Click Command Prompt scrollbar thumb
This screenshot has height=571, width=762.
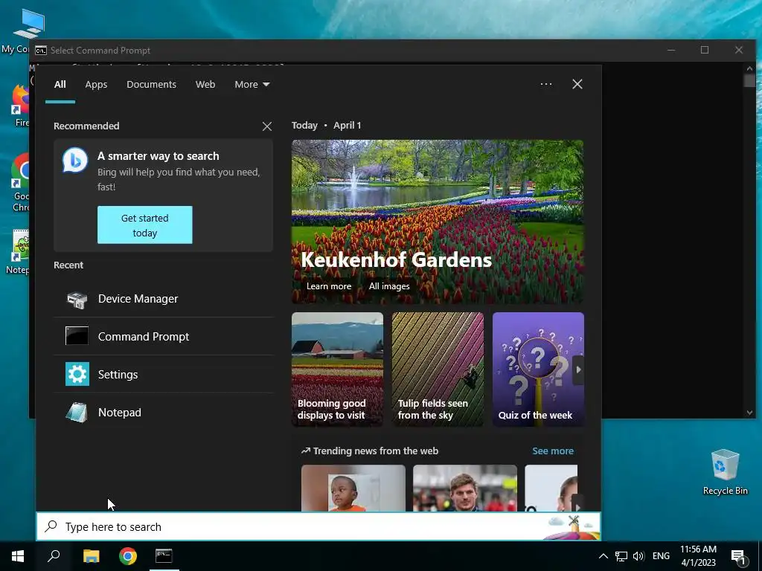coord(749,80)
